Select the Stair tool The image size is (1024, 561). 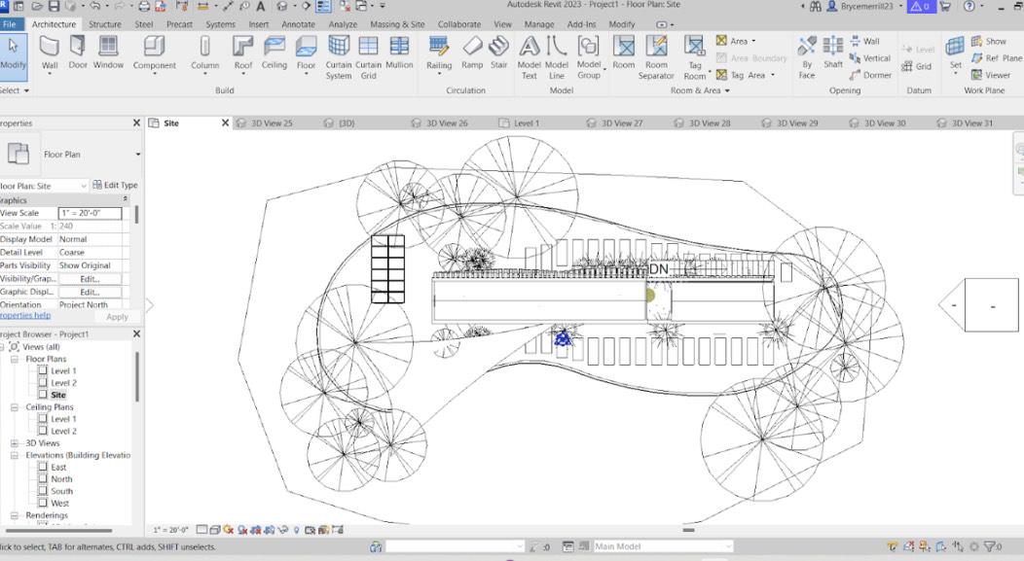(x=499, y=53)
